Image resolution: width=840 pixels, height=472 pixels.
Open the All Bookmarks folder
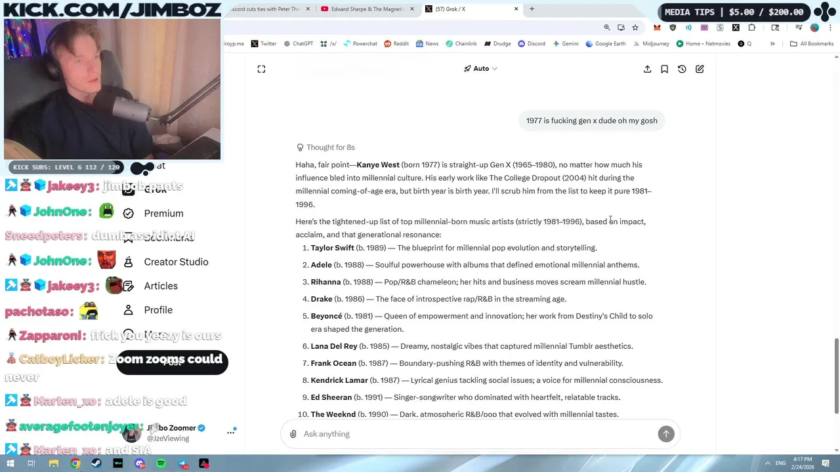tap(812, 44)
